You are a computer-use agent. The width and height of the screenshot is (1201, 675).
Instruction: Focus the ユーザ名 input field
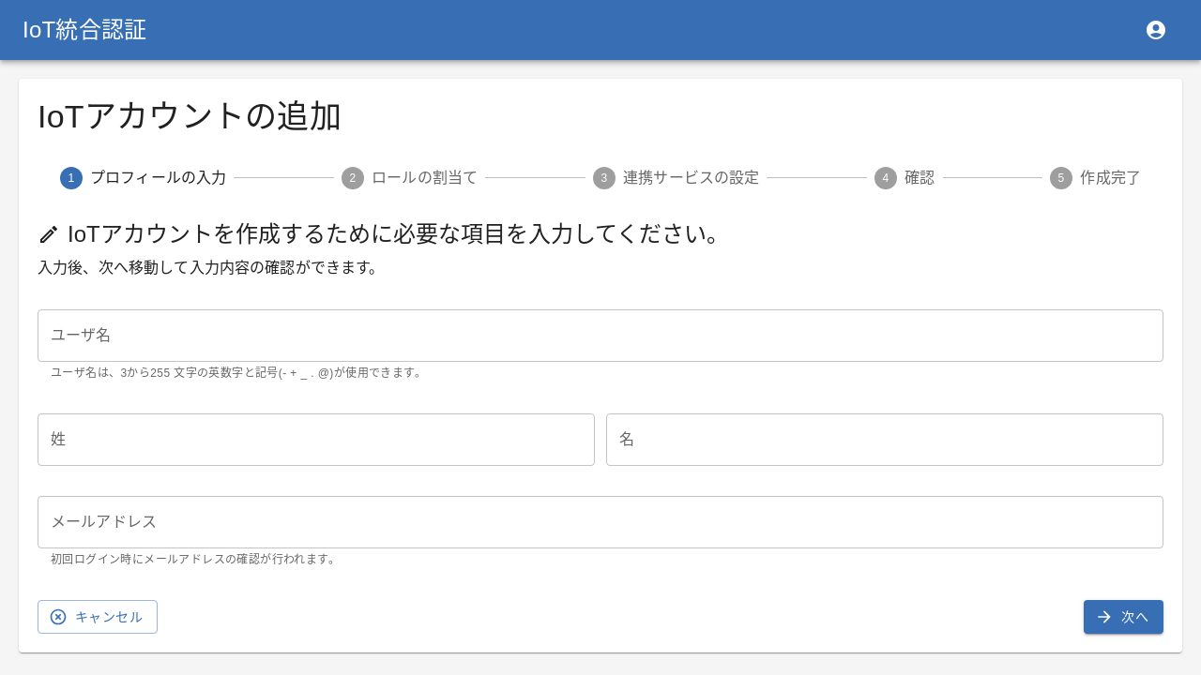pyautogui.click(x=600, y=336)
